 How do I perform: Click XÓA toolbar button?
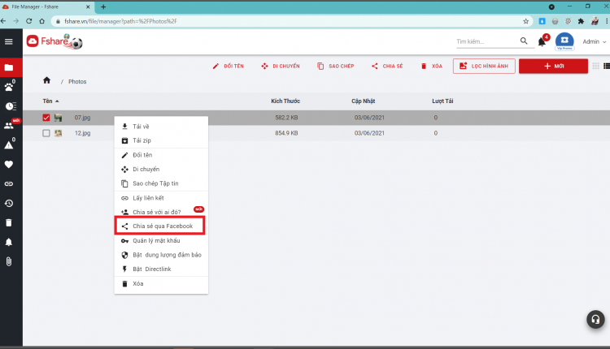tap(431, 66)
